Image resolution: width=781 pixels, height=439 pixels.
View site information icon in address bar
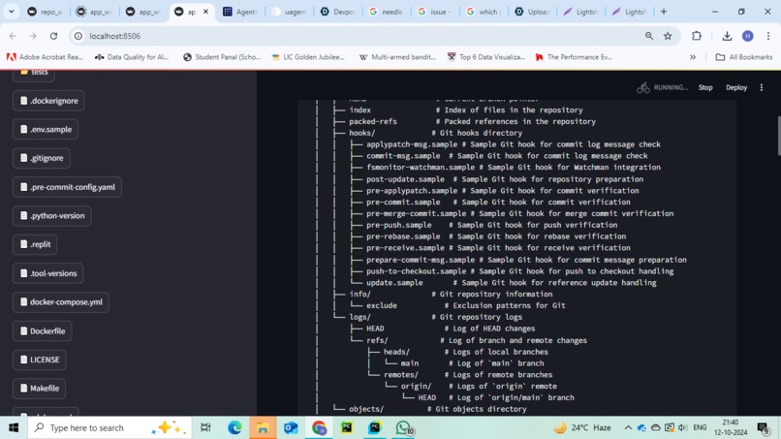[x=78, y=36]
